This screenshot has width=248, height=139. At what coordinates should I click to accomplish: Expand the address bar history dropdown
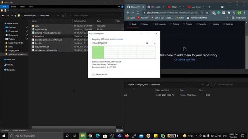[58, 15]
